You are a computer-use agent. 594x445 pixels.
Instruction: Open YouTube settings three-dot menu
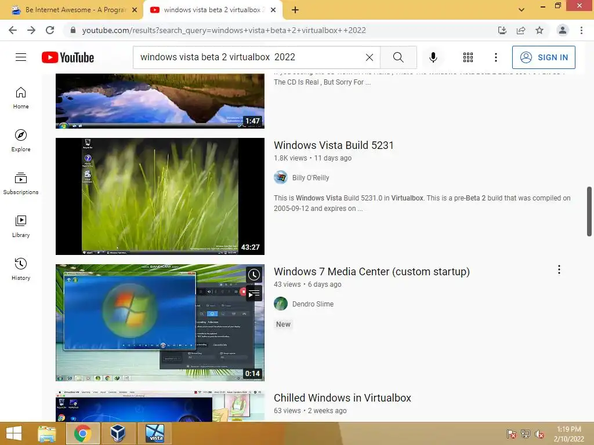[495, 57]
